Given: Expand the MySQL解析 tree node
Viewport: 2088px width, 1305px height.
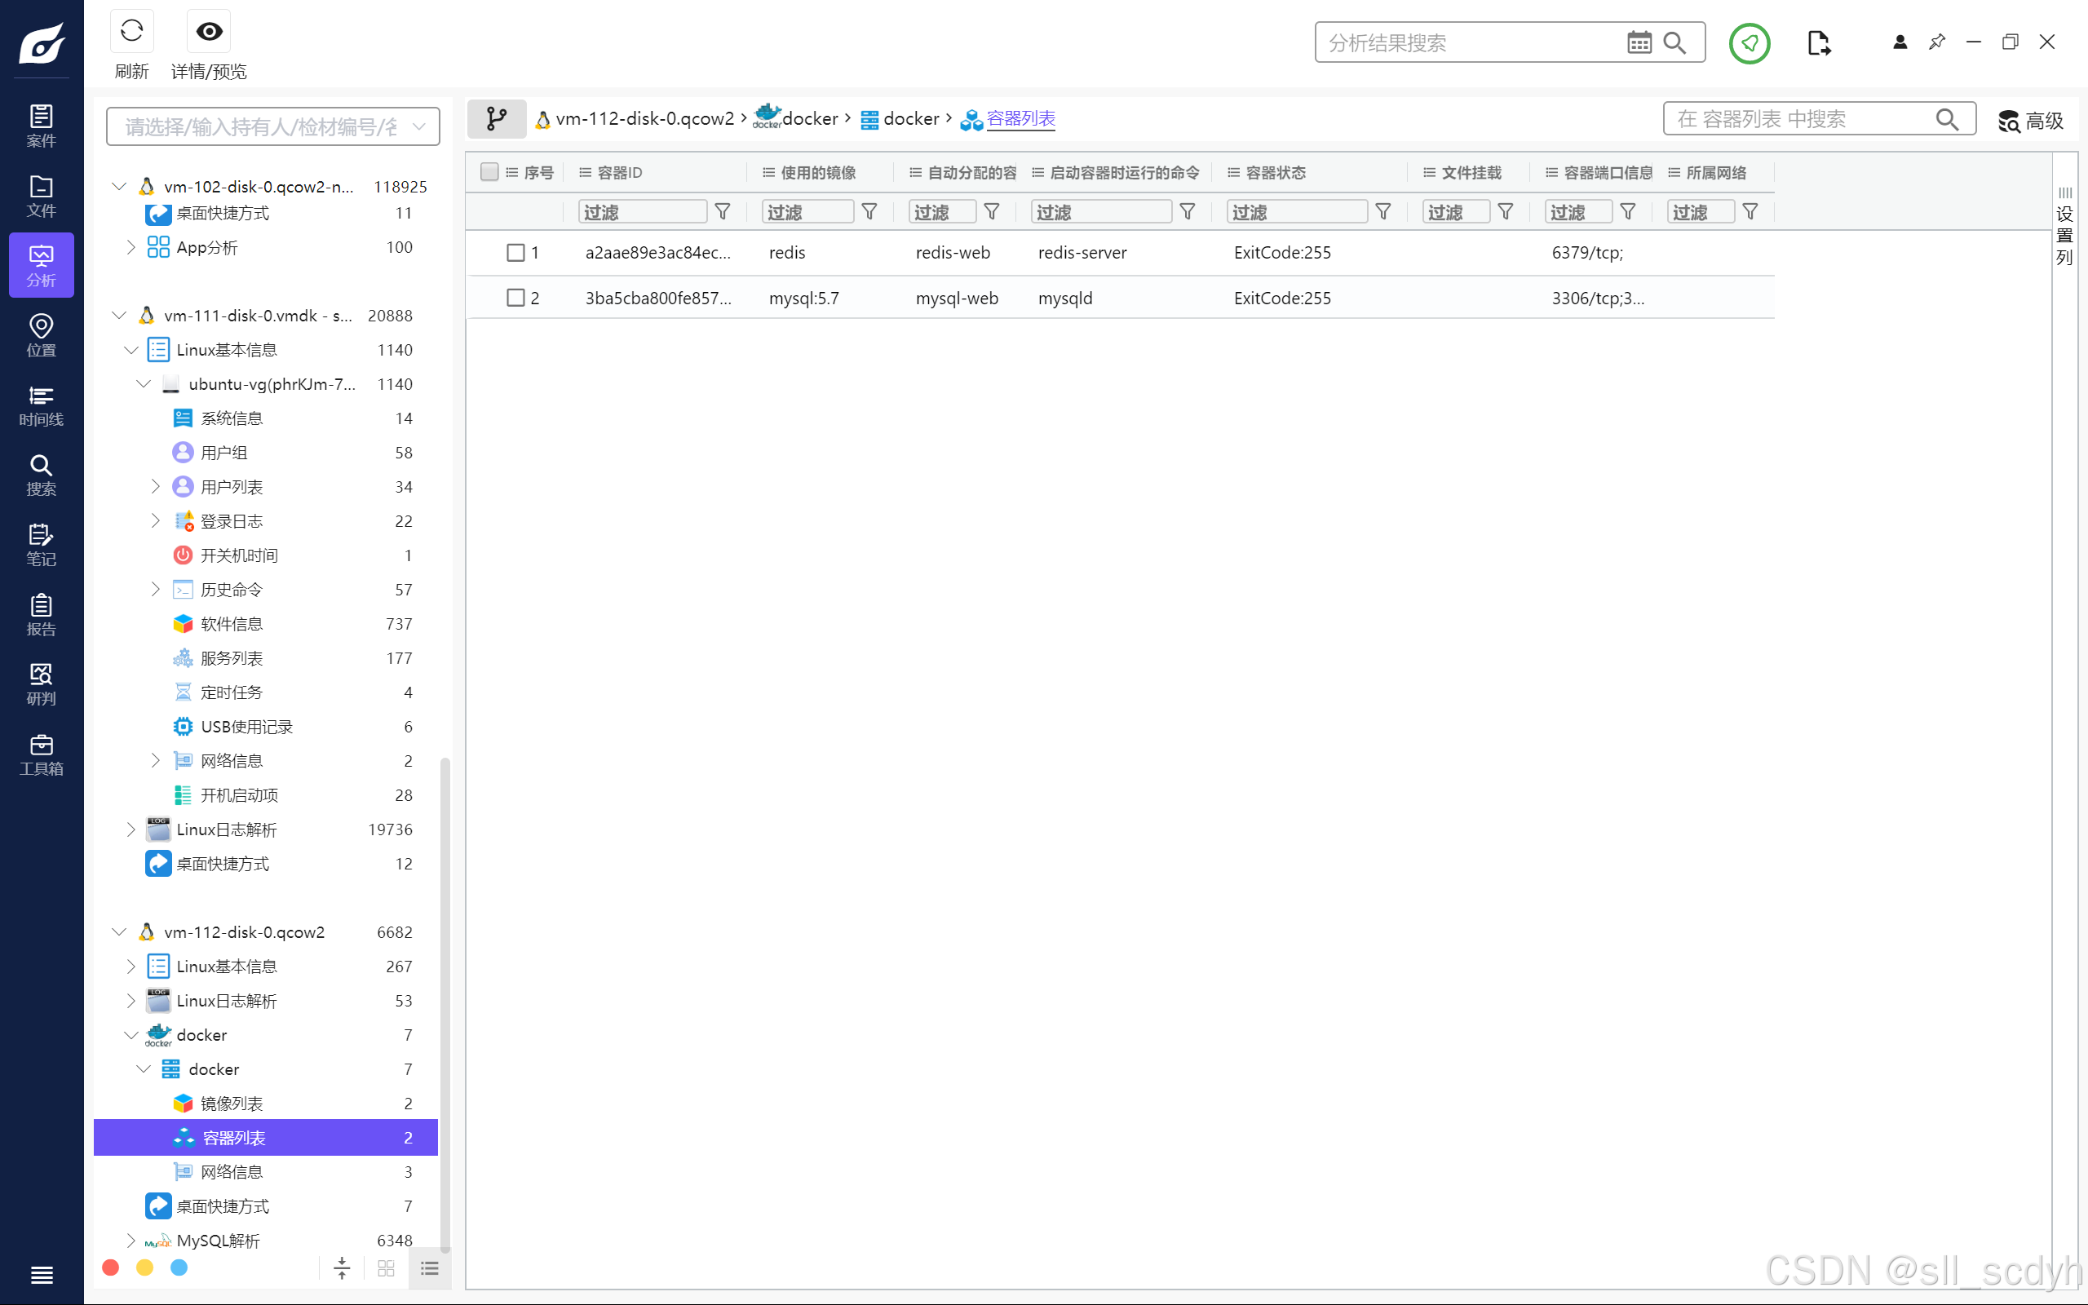Looking at the screenshot, I should [x=130, y=1241].
